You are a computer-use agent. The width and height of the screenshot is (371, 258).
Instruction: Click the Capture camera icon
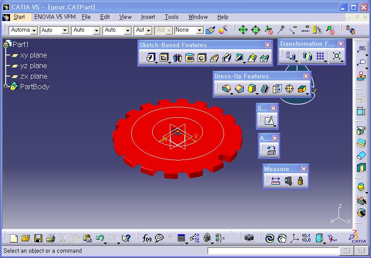tap(249, 238)
